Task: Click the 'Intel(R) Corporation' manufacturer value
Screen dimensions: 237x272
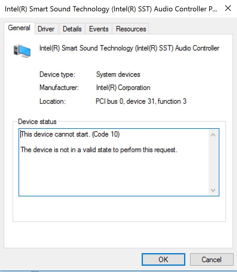Action: click(123, 88)
